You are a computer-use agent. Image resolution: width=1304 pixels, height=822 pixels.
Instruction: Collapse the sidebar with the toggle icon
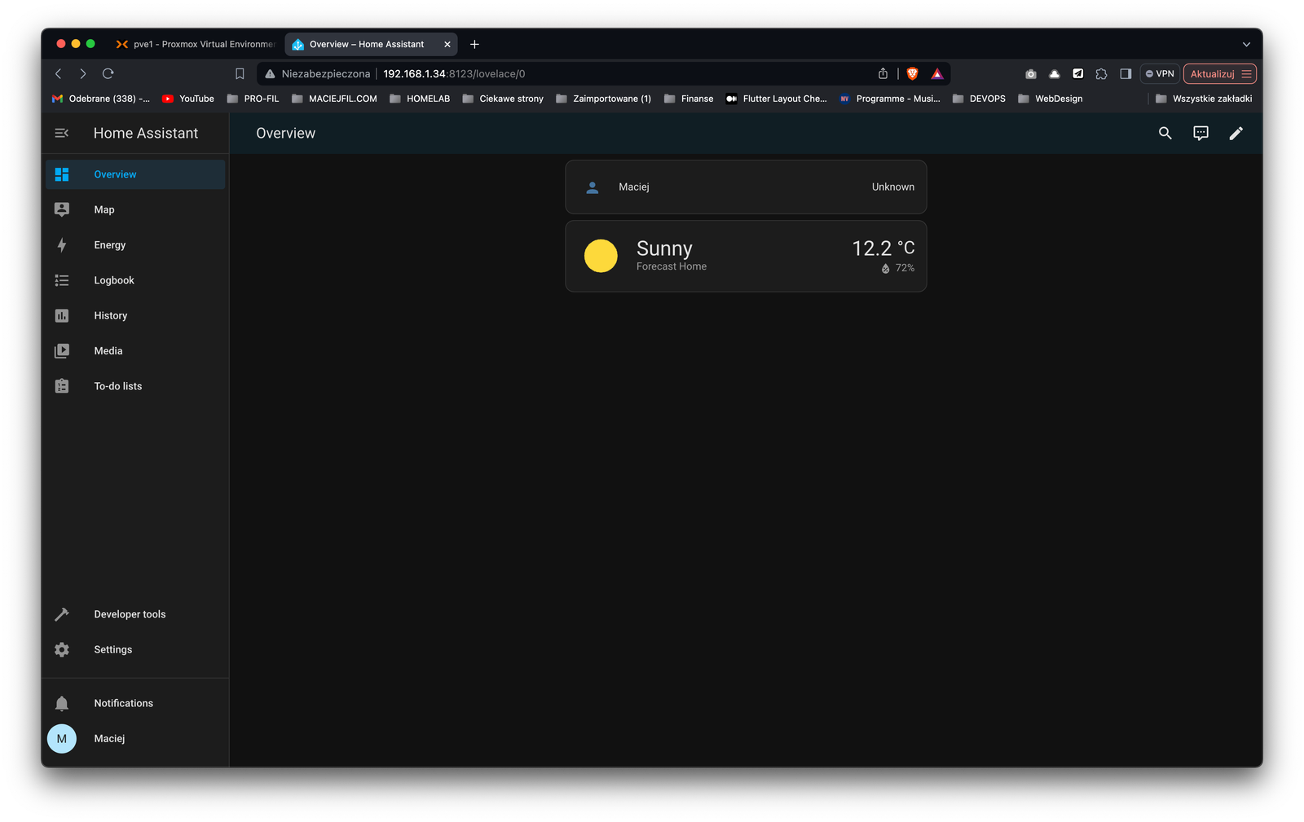click(x=61, y=133)
